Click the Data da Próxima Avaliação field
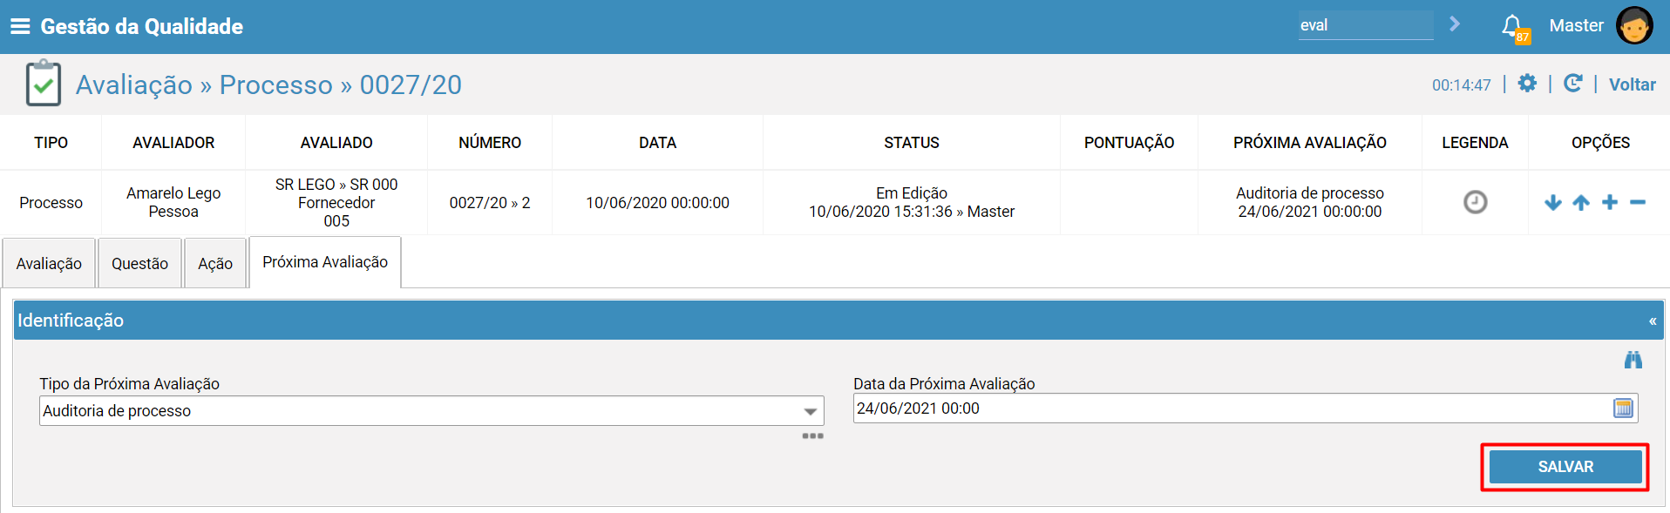This screenshot has height=513, width=1670. click(x=1246, y=408)
